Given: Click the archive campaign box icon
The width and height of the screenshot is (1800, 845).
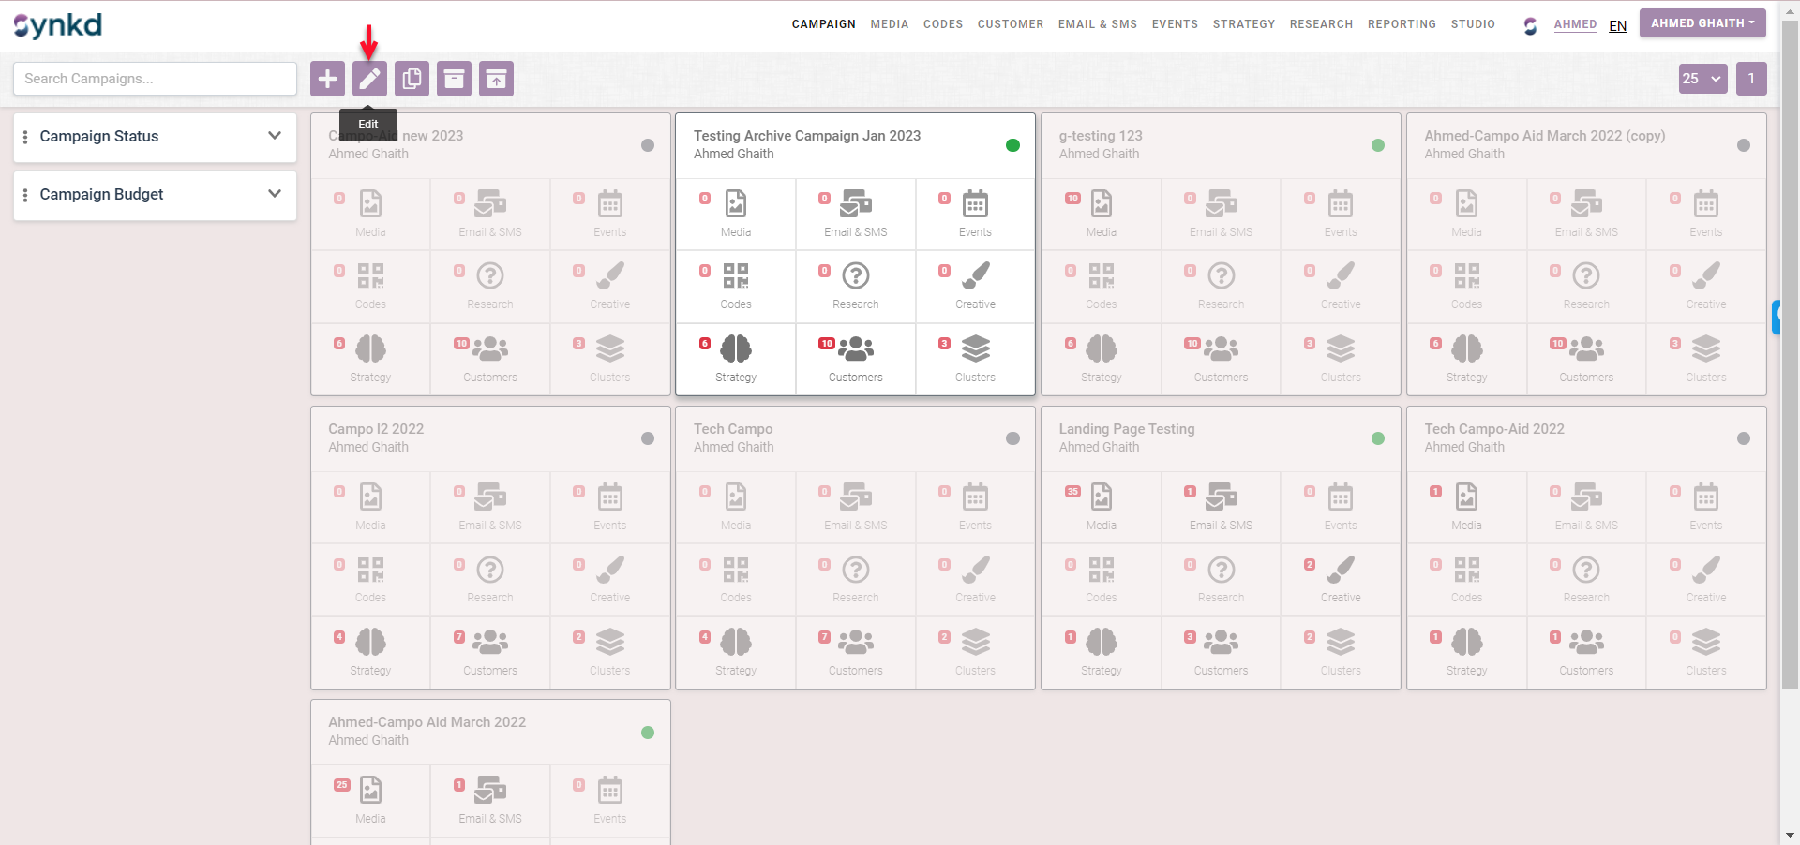Looking at the screenshot, I should point(454,79).
